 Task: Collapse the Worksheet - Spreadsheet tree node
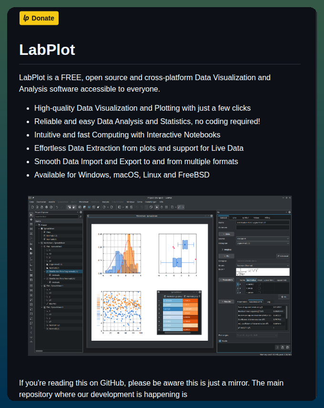pyautogui.click(x=39, y=243)
